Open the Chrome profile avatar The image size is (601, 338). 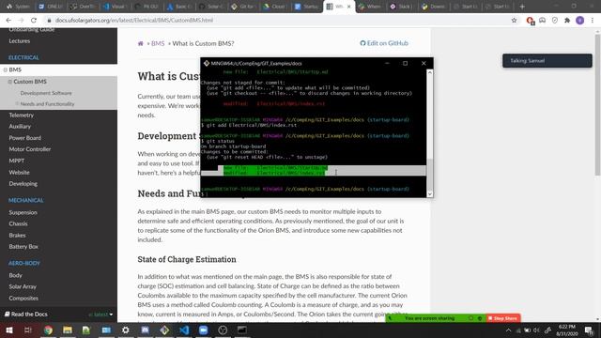click(x=580, y=21)
